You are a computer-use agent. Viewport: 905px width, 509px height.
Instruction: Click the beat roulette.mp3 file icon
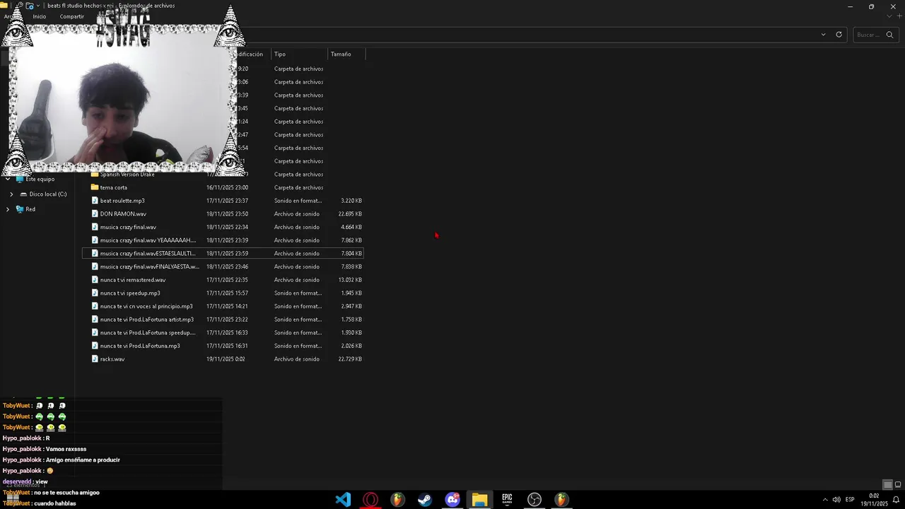click(95, 201)
